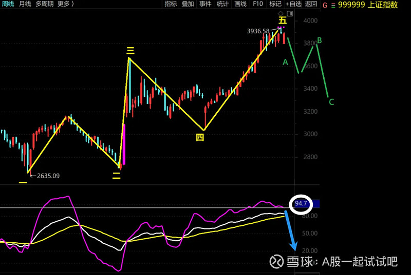Screen dimensions: 411x275
Task: Click the 标记 mark button
Action: pyautogui.click(x=275, y=4)
